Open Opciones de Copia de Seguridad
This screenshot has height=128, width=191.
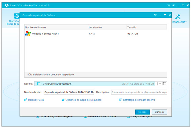[83, 100]
